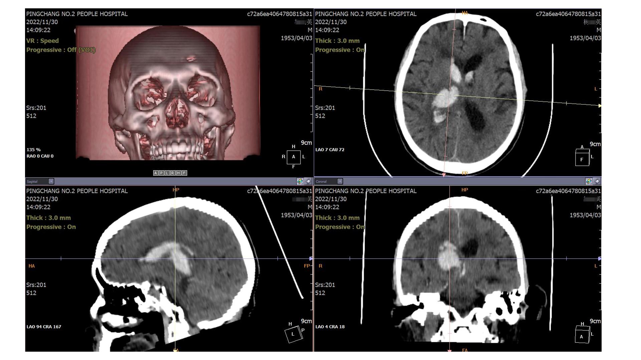This screenshot has width=641, height=360.
Task: Select the first L (left) view preset
Action: [167, 173]
